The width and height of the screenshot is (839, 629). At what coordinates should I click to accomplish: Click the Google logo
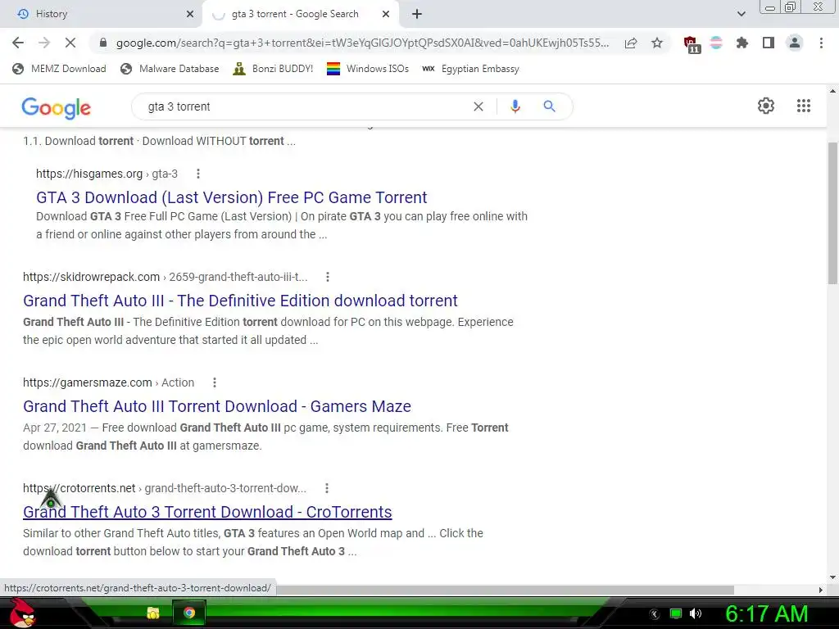coord(57,107)
